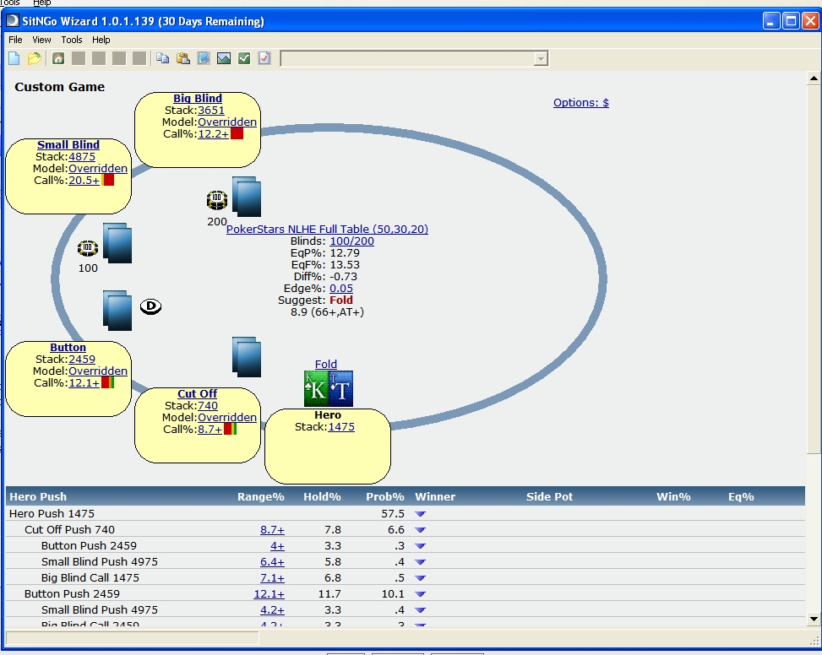Expand winner arrow on Button Push 12.1+ row
This screenshot has width=822, height=655.
[x=420, y=594]
